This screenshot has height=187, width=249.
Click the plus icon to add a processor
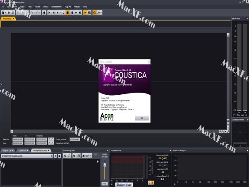(x=98, y=162)
